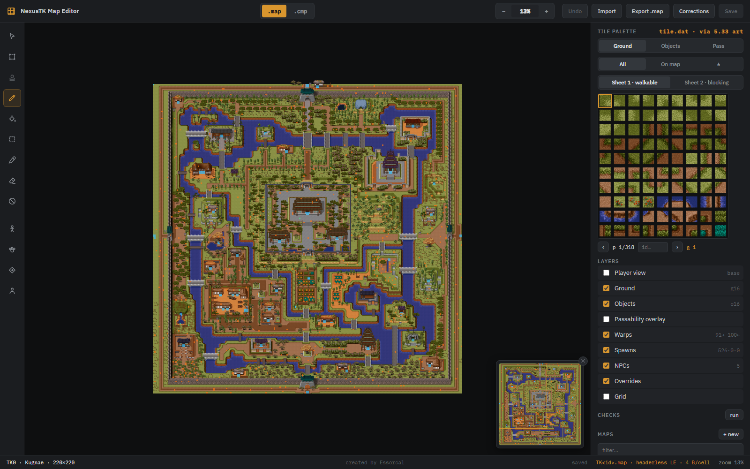Switch to the .map file tab
Viewport: 750px width, 469px height.
tap(274, 11)
